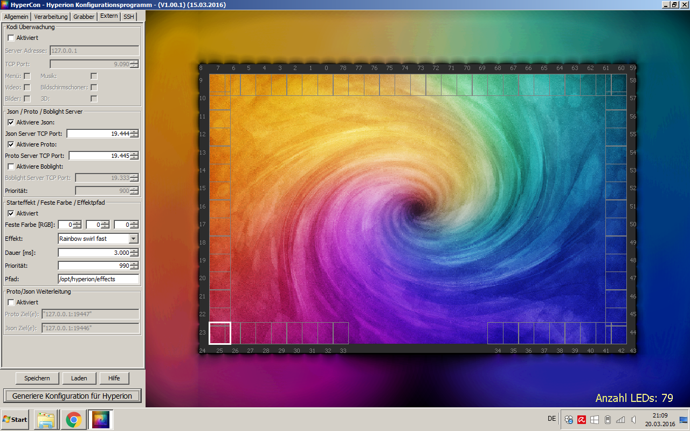The width and height of the screenshot is (690, 431).
Task: Enable Kodi Überwachung Aktiviert checkbox
Action: click(11, 38)
